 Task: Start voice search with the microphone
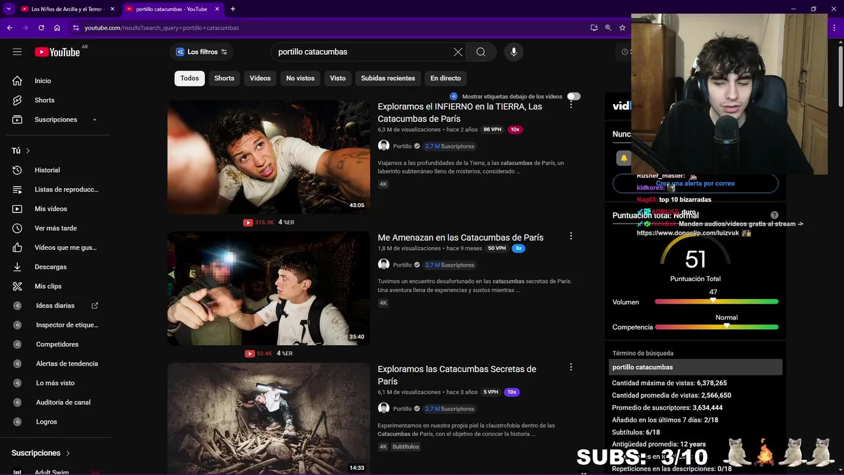coord(514,52)
